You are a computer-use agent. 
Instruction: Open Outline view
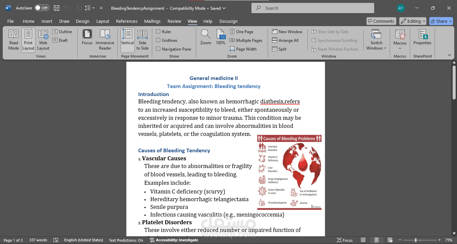pyautogui.click(x=62, y=32)
